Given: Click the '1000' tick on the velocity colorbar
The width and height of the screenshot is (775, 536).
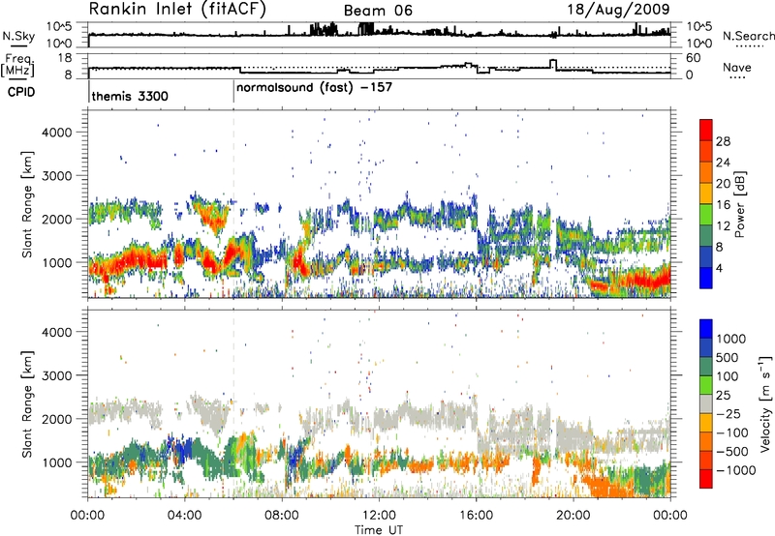Looking at the screenshot, I should (x=730, y=339).
